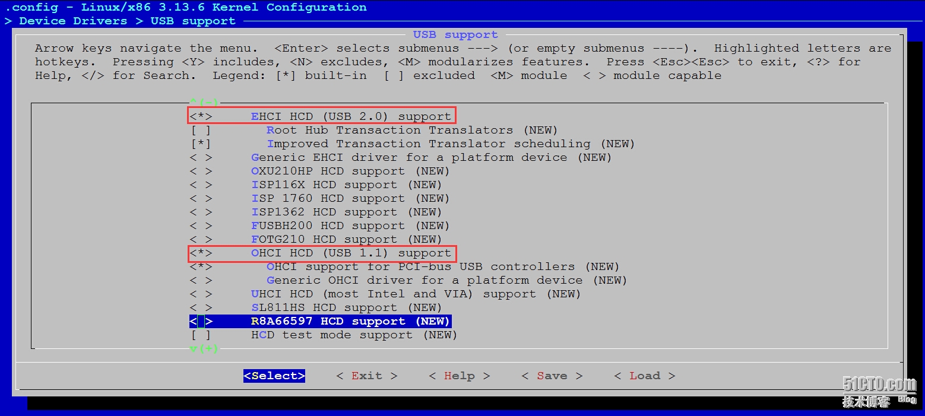Viewport: 925px width, 416px height.
Task: Open the Help button
Action: coord(460,376)
